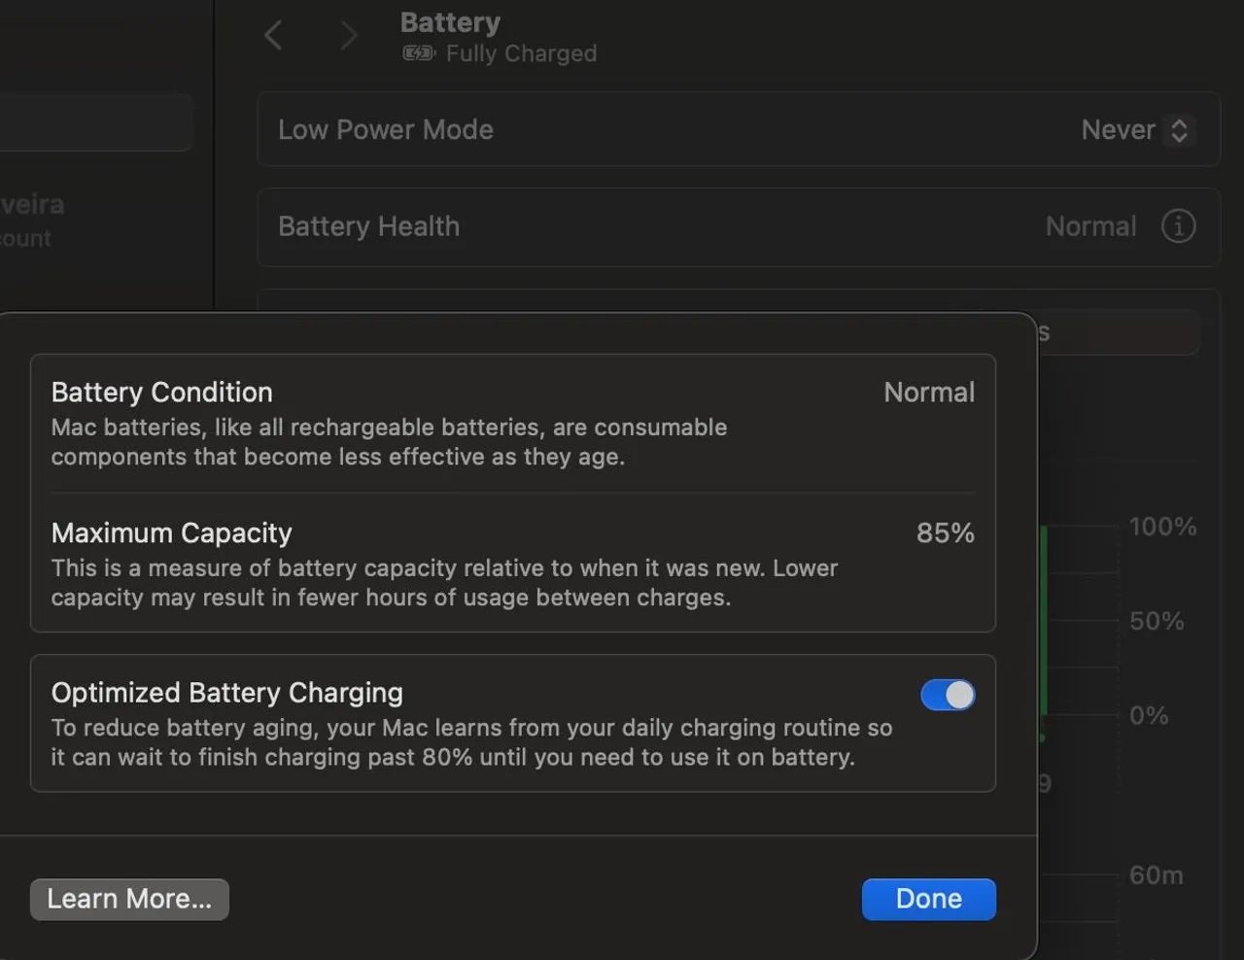Click the Optimized Battery Charging heading
The height and width of the screenshot is (960, 1244).
click(x=227, y=693)
